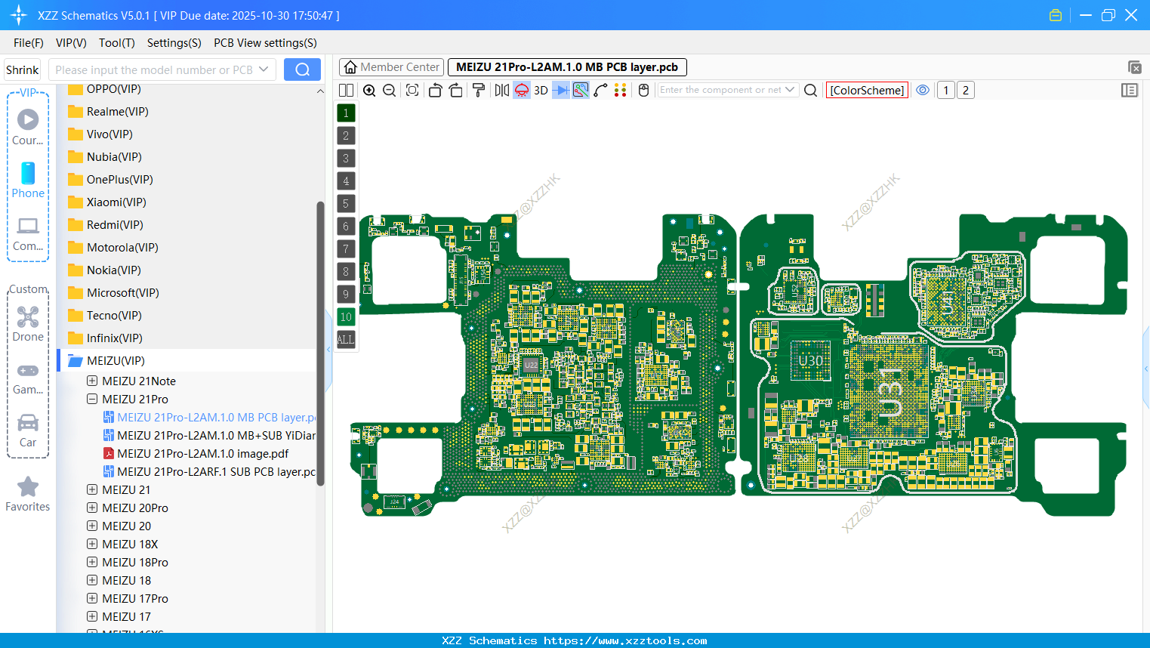1150x648 pixels.
Task: Search the entered component or net
Action: coord(810,90)
